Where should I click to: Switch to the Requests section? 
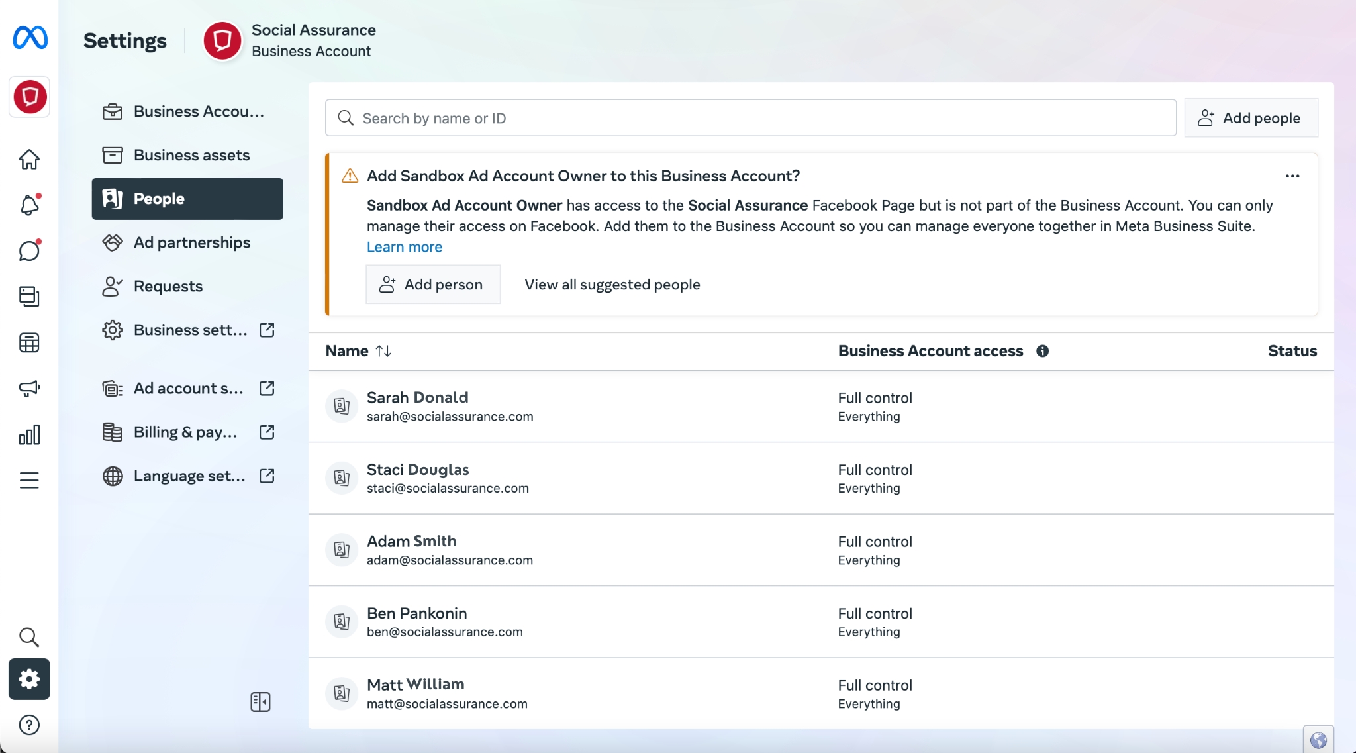[x=168, y=286]
